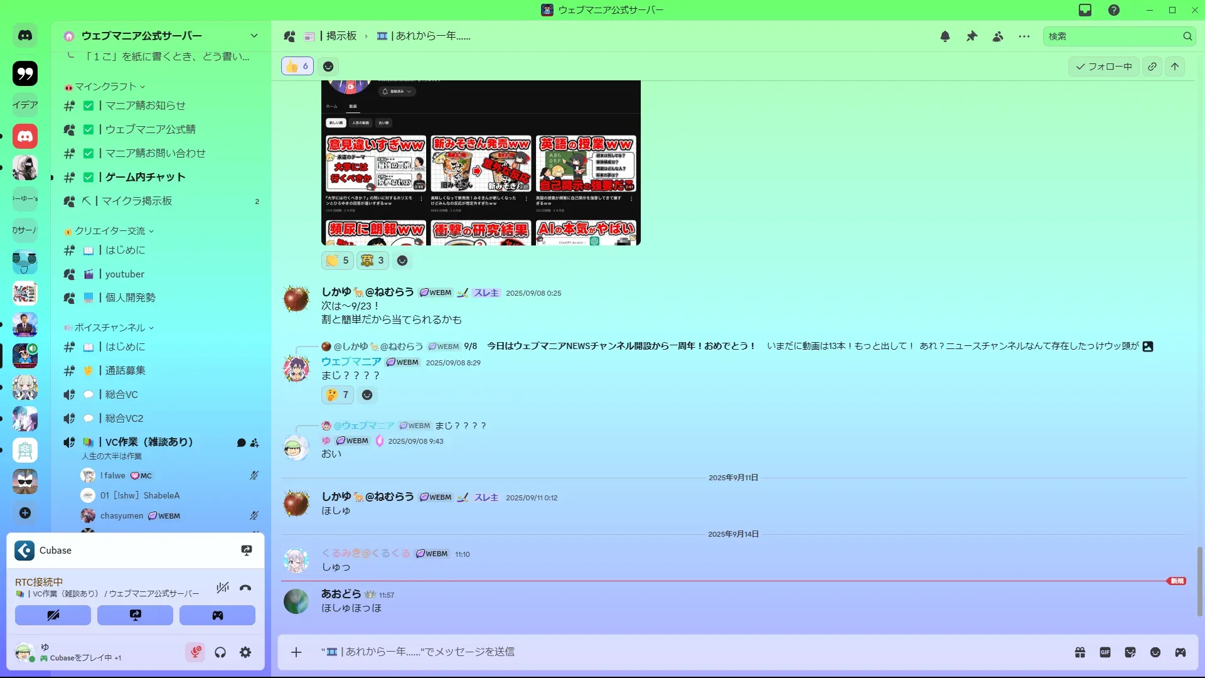Go to 掲示板 in breadcrumb

pos(341,36)
